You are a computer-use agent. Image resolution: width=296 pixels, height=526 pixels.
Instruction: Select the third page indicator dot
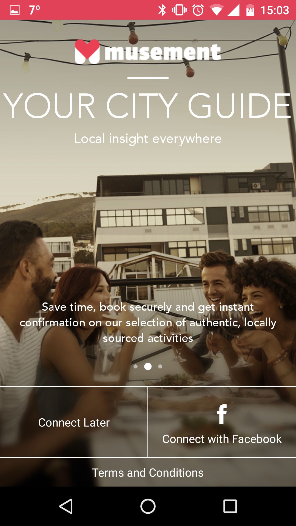[x=160, y=366]
